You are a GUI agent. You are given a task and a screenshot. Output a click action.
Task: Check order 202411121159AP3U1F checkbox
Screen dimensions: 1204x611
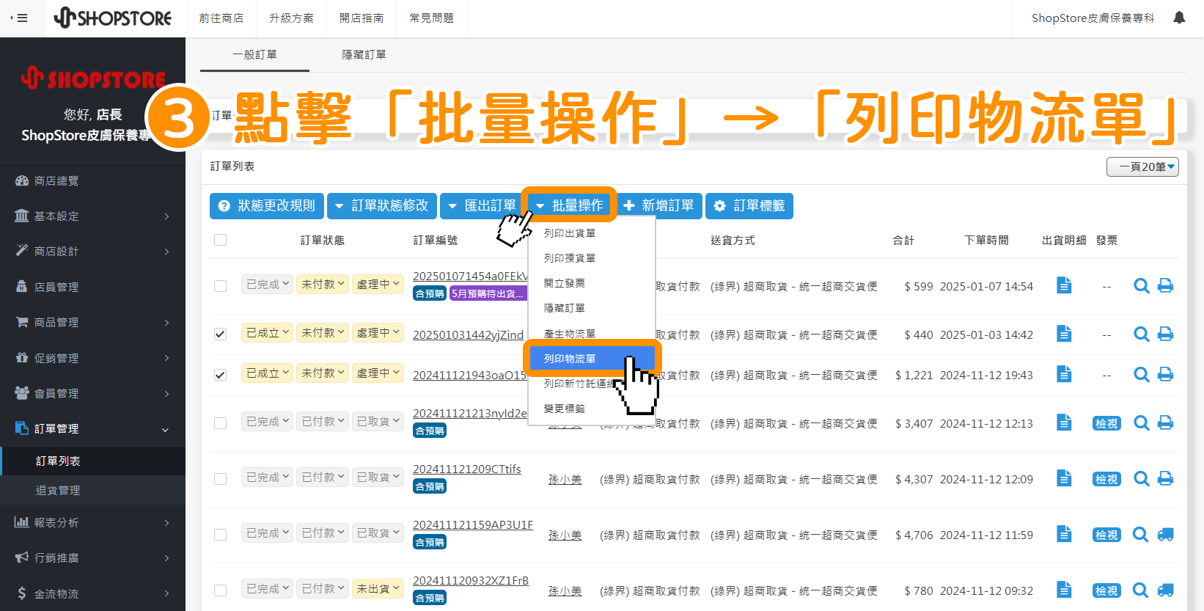point(220,535)
